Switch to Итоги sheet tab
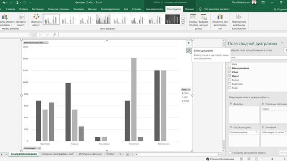Image resolution: width=287 pixels, height=161 pixels. point(110,154)
